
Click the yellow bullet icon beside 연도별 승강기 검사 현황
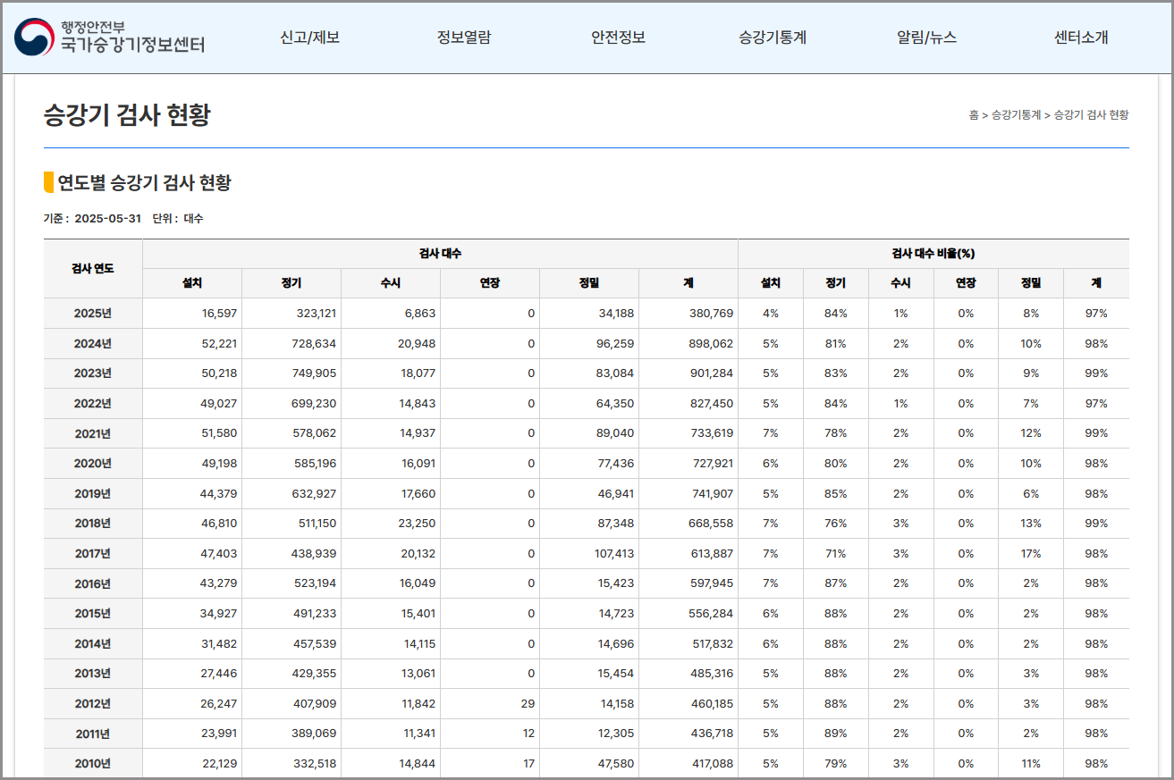[x=46, y=182]
